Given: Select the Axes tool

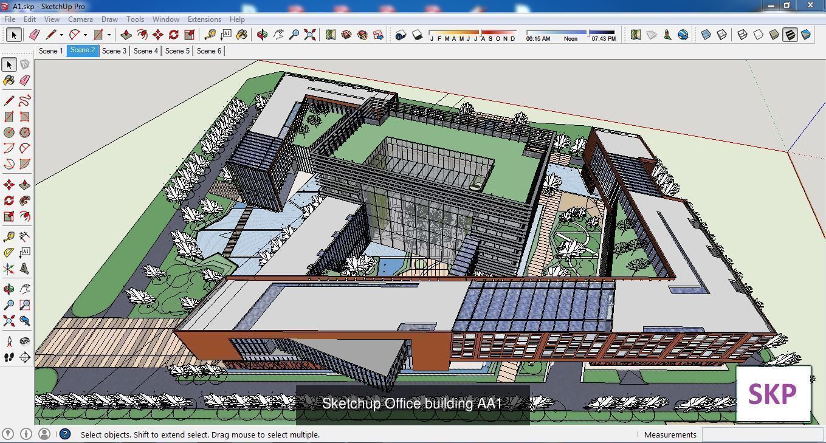Looking at the screenshot, I should (9, 269).
